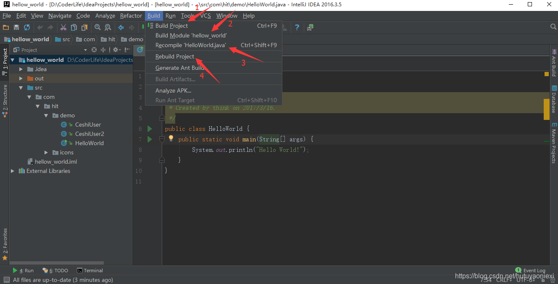The image size is (558, 284).
Task: Click the Find magnifier icon
Action: tap(97, 27)
